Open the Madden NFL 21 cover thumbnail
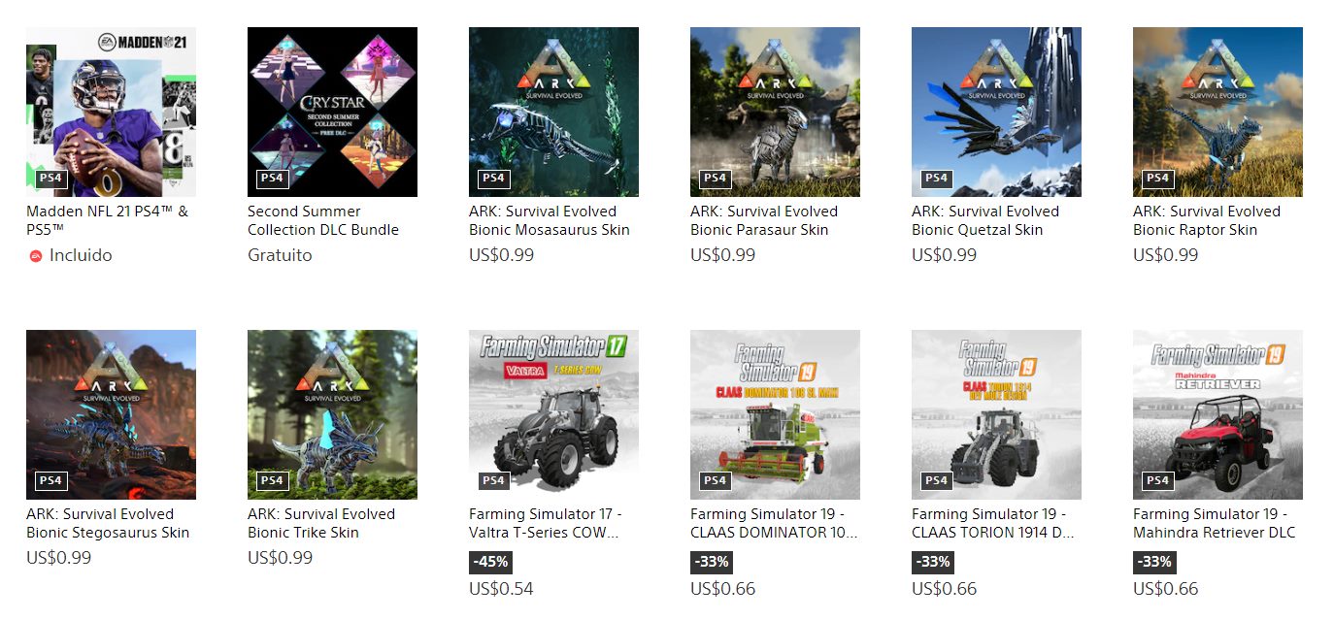 pos(111,112)
